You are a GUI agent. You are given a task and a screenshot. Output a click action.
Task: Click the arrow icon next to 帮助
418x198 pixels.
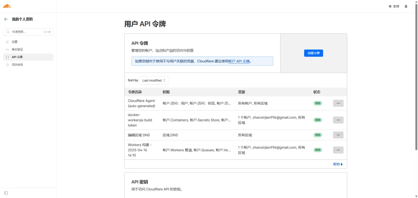342,164
